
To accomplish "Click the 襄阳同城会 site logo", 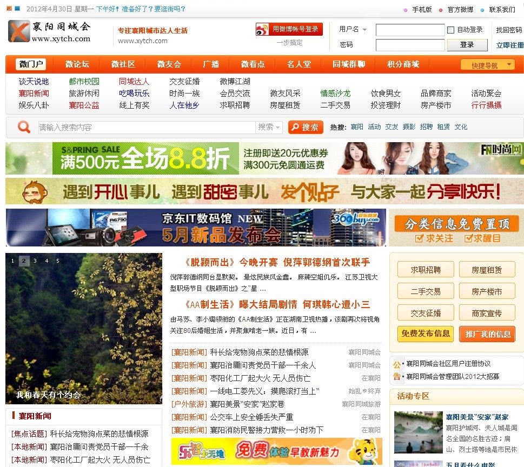I will 50,31.
